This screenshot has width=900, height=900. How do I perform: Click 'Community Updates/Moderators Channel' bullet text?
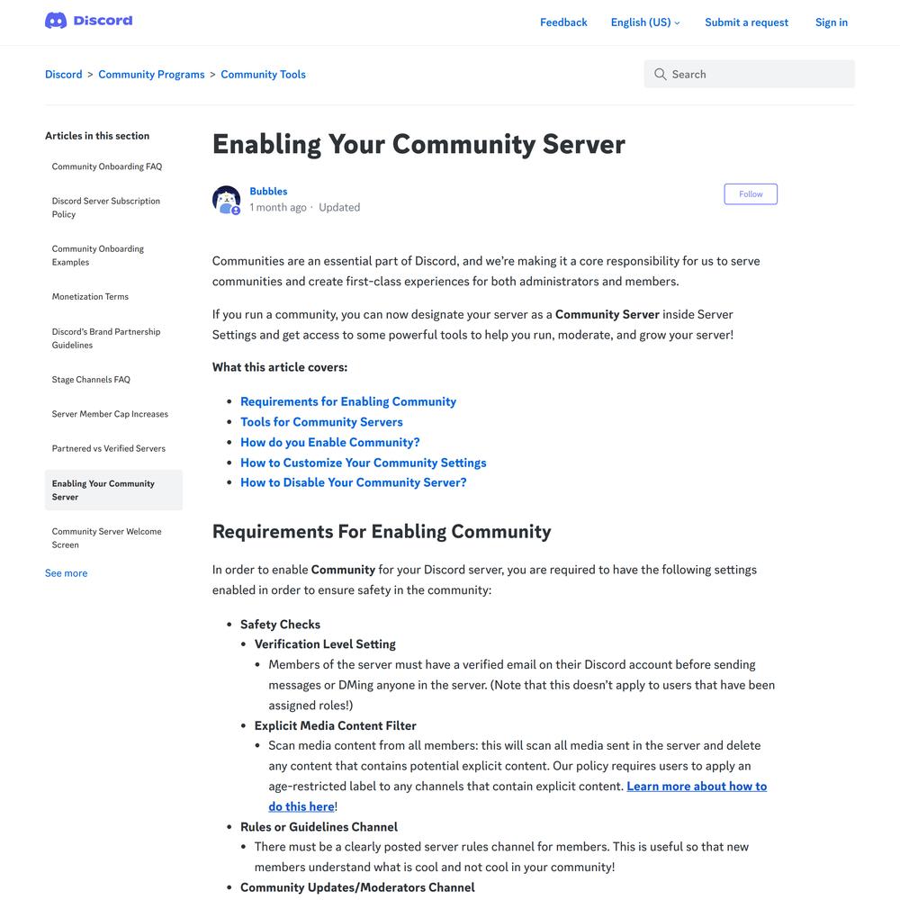coord(357,887)
